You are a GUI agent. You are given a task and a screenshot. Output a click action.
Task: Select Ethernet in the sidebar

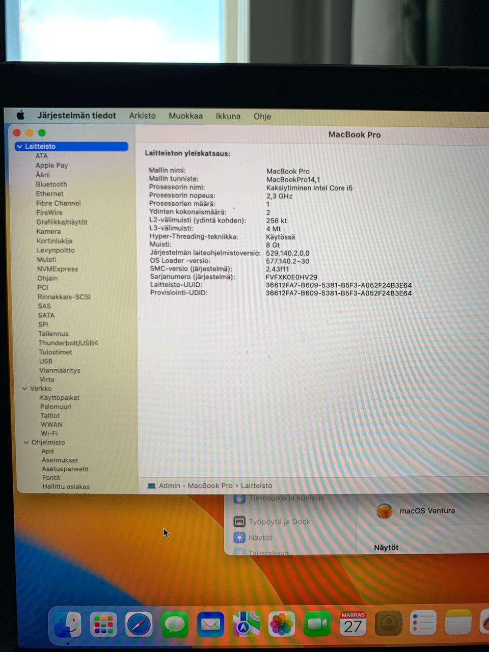coord(50,194)
